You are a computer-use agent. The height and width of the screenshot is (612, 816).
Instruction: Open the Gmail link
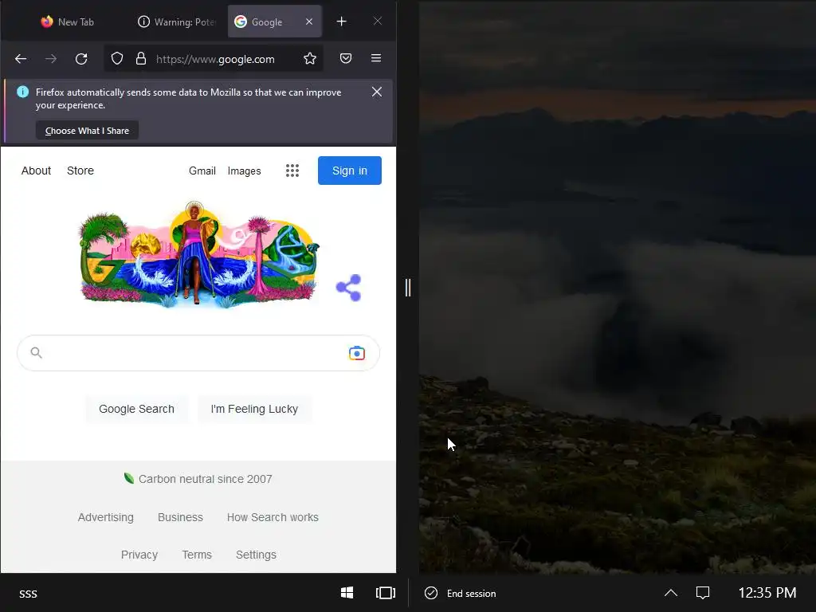click(x=202, y=171)
